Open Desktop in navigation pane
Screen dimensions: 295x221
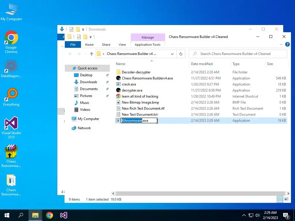[86, 75]
